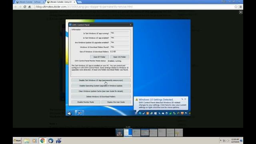Viewport: 256px width, 144px height.
Task: Open the lightbox thumbnail showing a portrait photo
Action: (120, 132)
